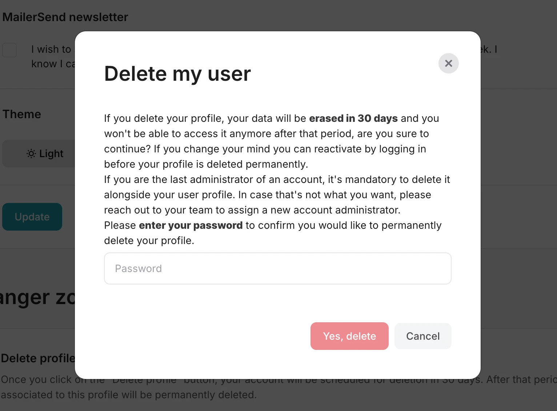Click the MailerSend newsletter heading
The height and width of the screenshot is (411, 557).
(x=65, y=17)
